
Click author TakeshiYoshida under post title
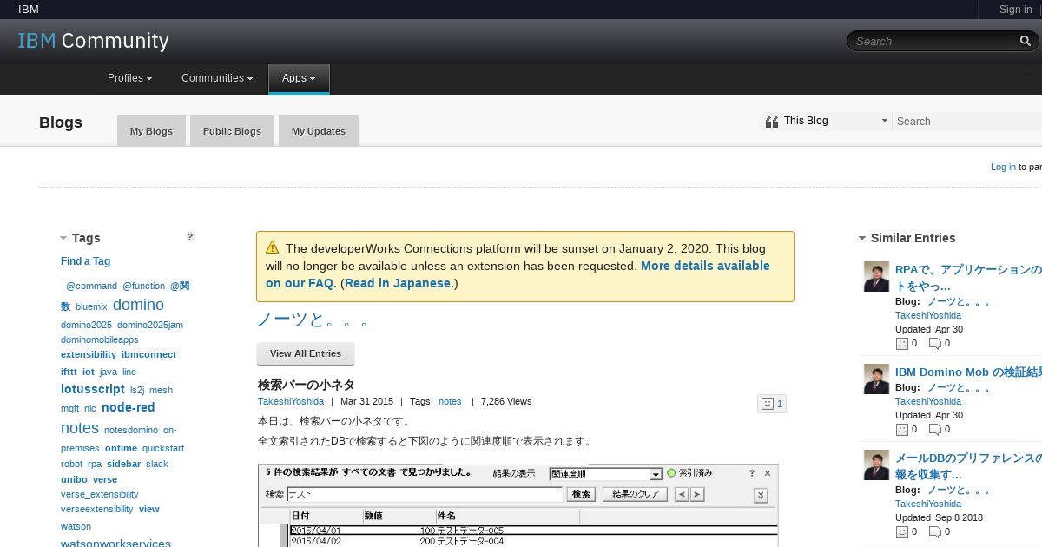291,401
